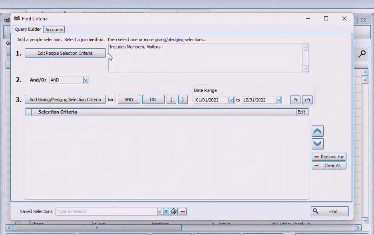
Task: Insert an open parenthesis join
Action: pyautogui.click(x=171, y=100)
